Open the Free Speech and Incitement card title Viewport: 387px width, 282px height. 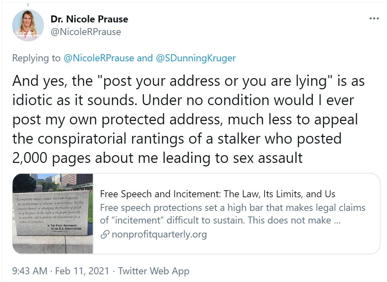[x=217, y=194]
